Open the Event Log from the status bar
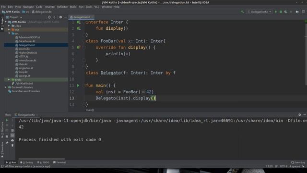The height and width of the screenshot is (173, 307). (x=298, y=162)
